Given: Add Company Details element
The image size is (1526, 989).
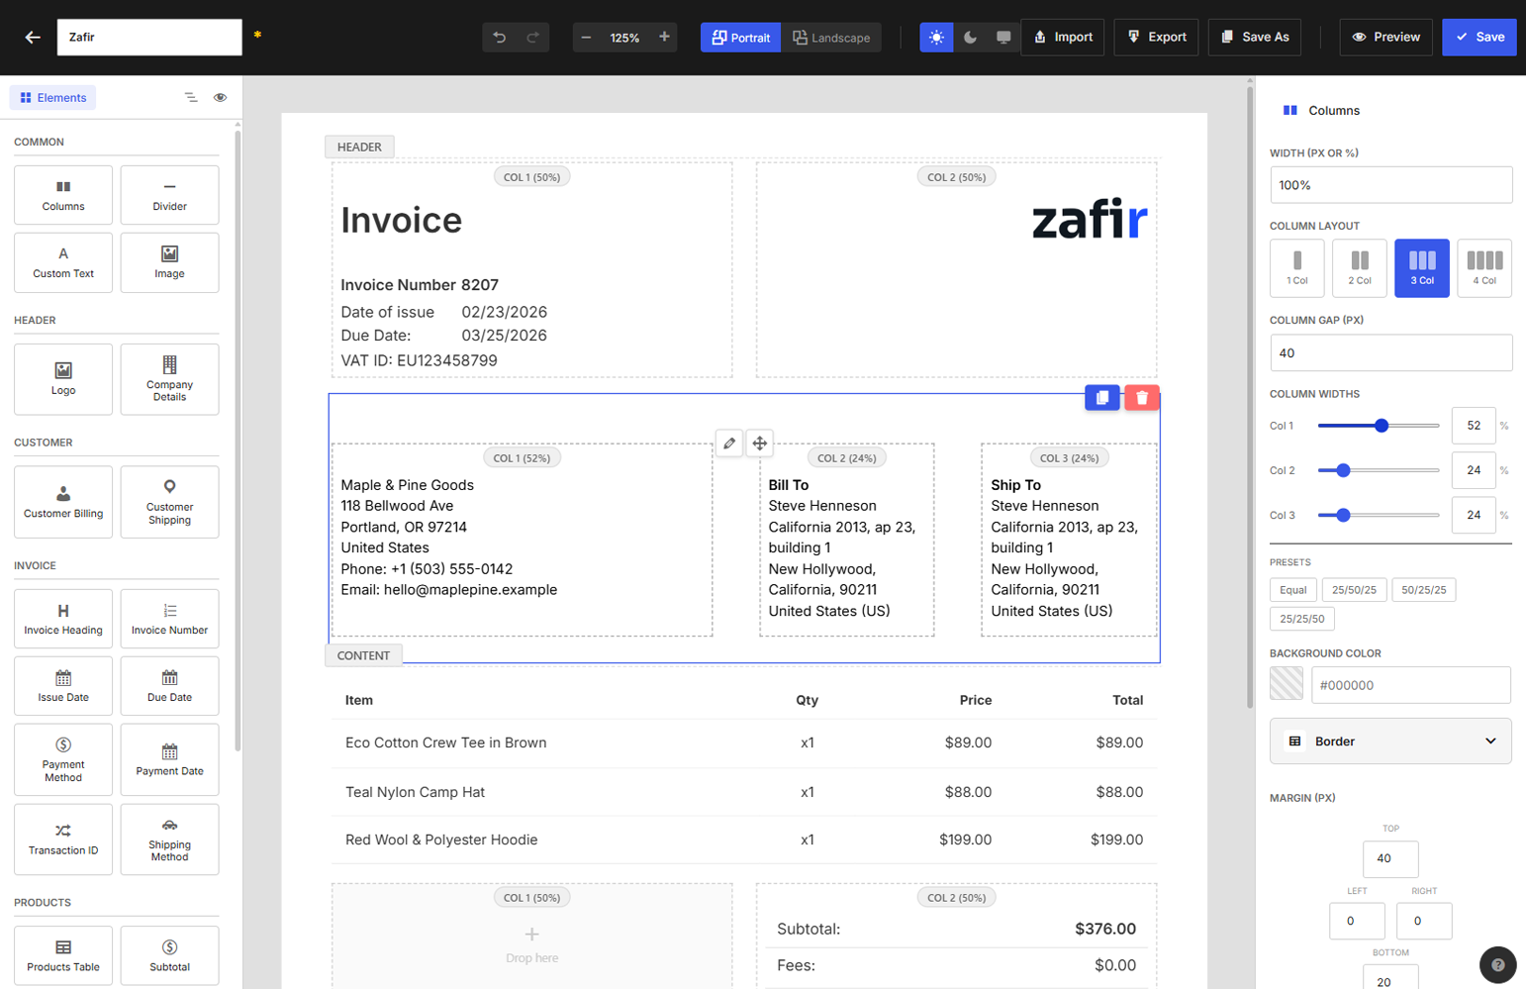Looking at the screenshot, I should point(169,379).
